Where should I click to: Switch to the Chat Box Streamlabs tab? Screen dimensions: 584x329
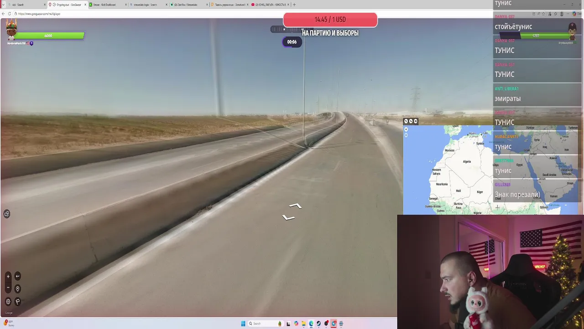pyautogui.click(x=189, y=5)
